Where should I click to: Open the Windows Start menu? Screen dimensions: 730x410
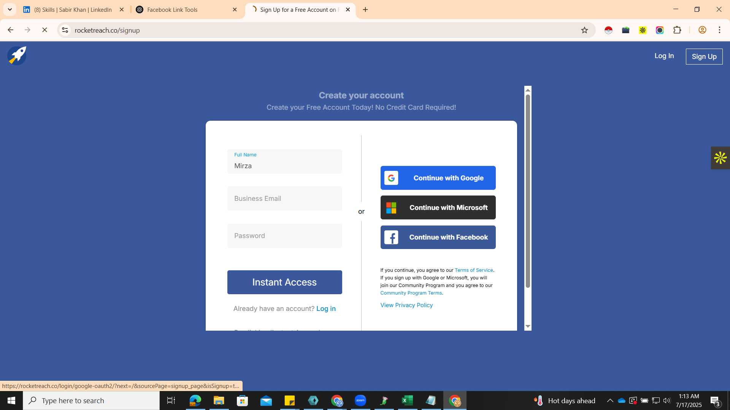(x=11, y=401)
